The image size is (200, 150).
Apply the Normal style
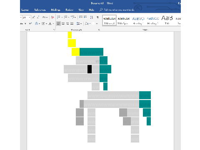point(110,20)
